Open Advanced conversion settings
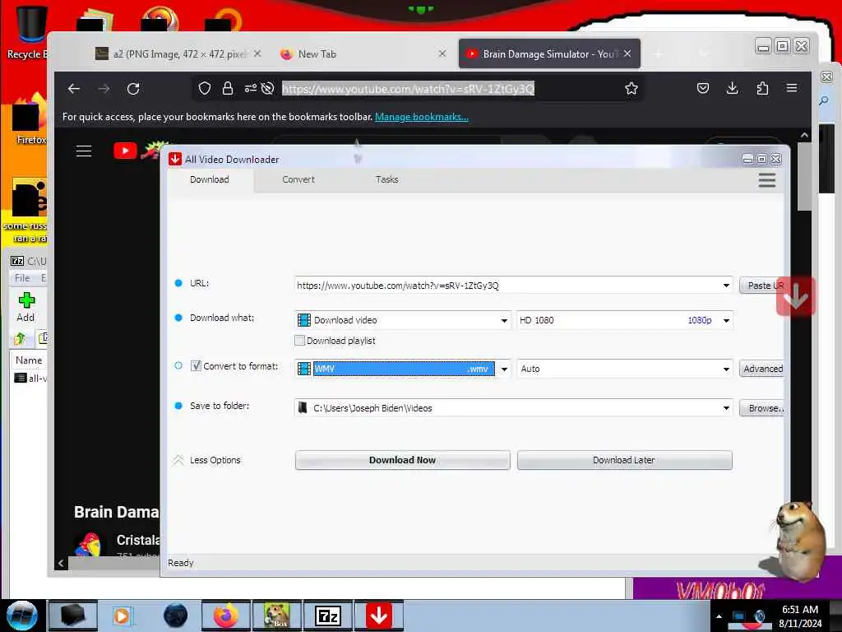Viewport: 842px width, 632px height. [761, 369]
